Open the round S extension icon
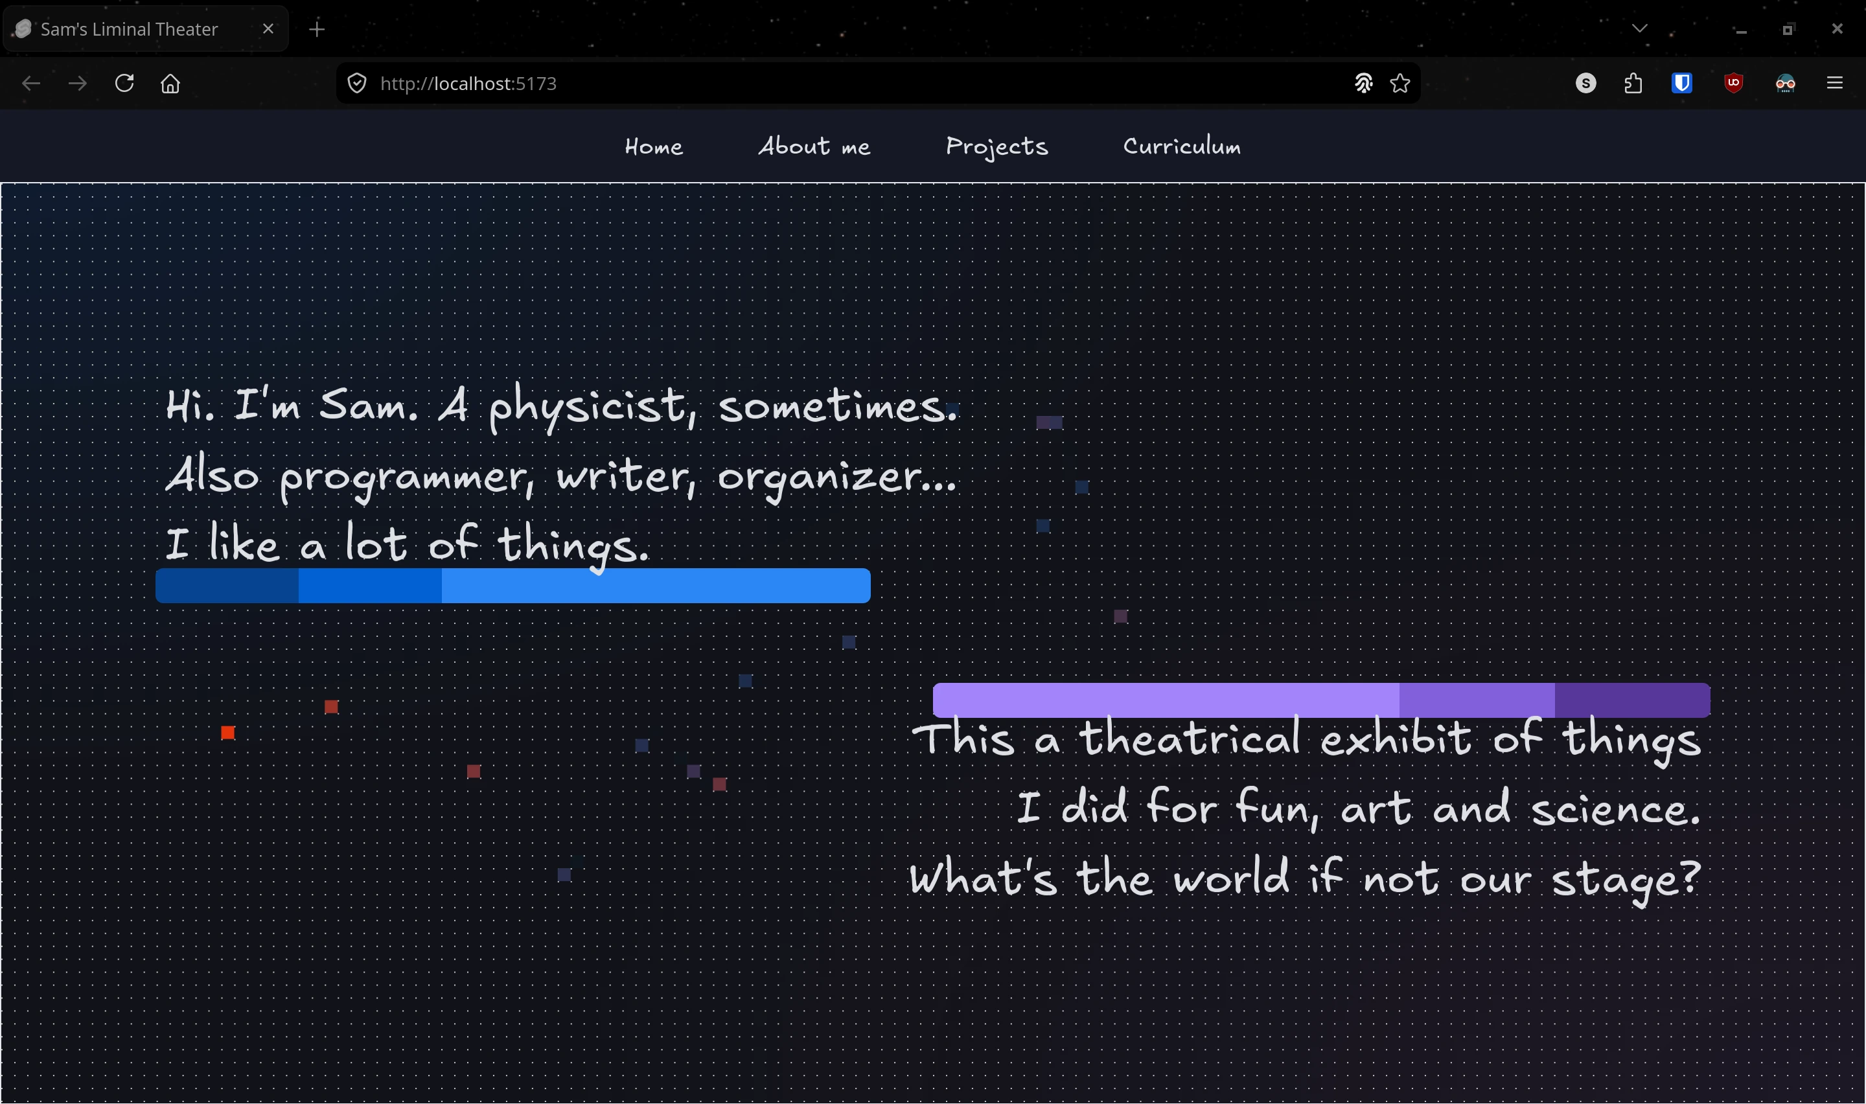1866x1104 pixels. 1585,84
